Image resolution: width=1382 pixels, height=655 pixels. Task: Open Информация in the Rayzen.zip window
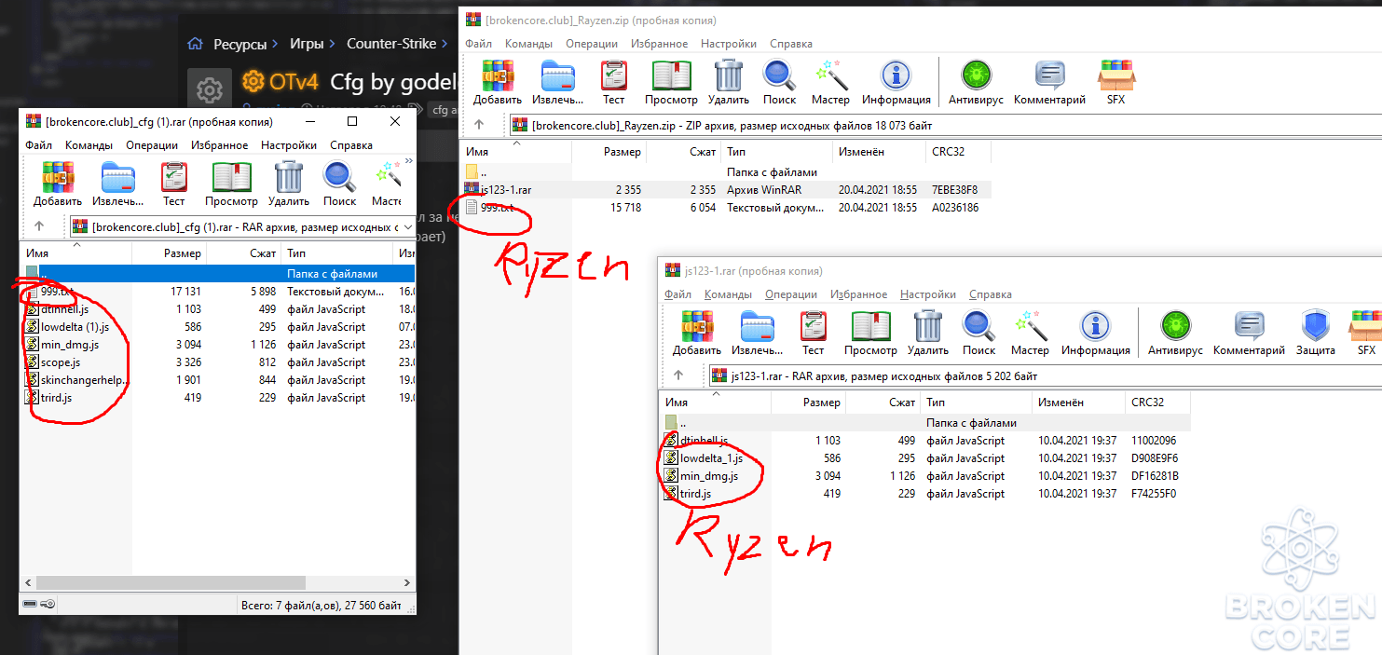pyautogui.click(x=896, y=82)
